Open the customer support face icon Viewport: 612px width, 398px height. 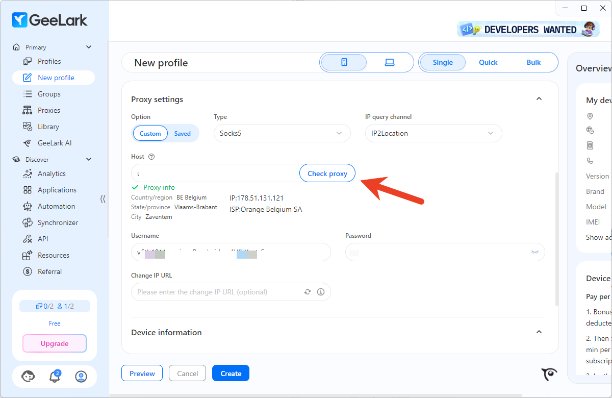[28, 377]
